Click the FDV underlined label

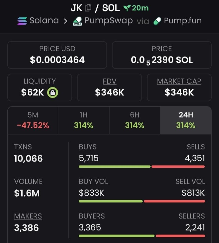pos(109,81)
